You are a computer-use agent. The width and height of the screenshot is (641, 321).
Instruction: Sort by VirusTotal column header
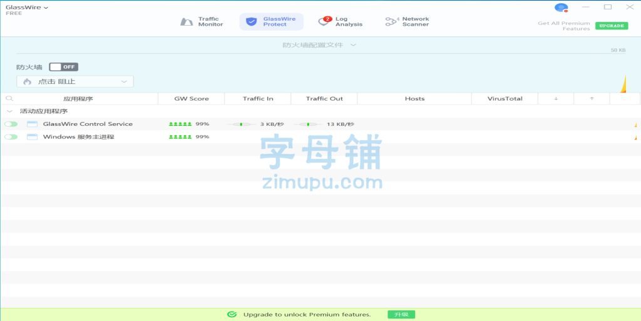505,98
